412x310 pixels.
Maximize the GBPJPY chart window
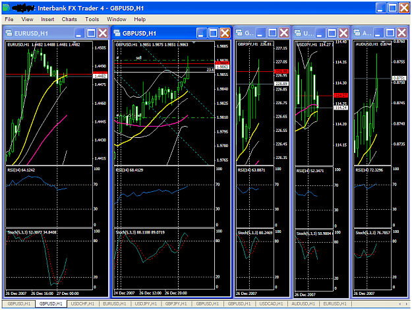[x=272, y=33]
